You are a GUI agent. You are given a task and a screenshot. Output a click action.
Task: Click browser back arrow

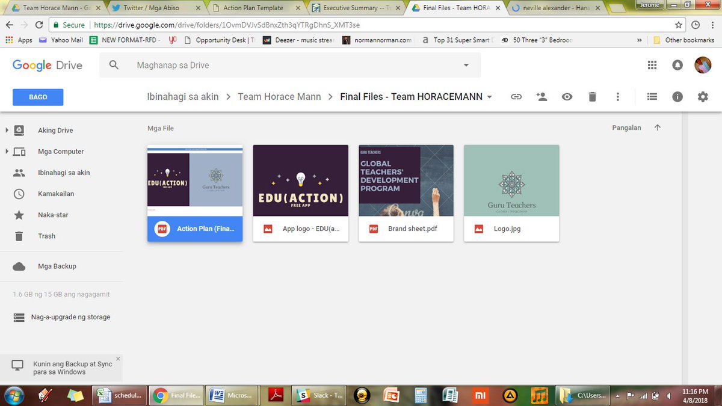(x=9, y=25)
